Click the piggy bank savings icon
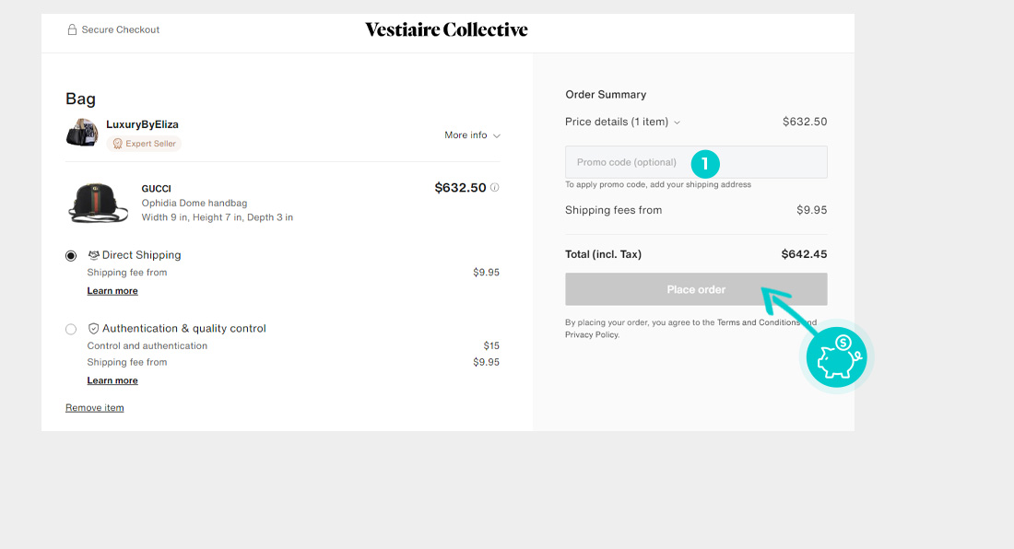Screen dimensions: 1014x549 [837, 356]
